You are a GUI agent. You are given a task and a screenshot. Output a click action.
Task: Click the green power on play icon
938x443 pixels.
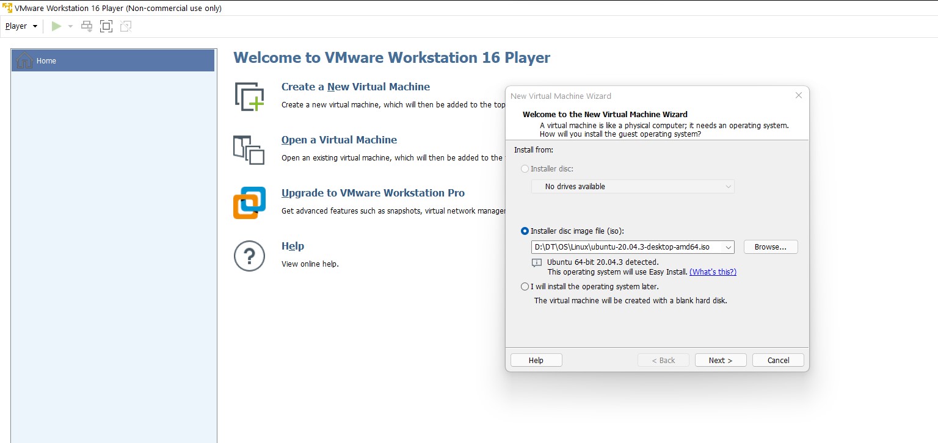pos(57,26)
